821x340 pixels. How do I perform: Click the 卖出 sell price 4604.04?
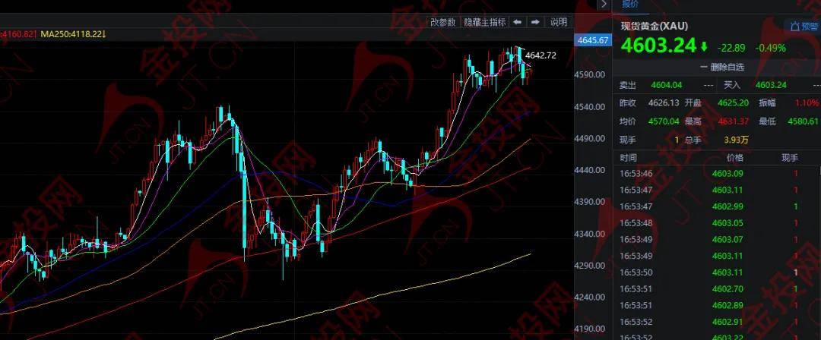click(667, 85)
